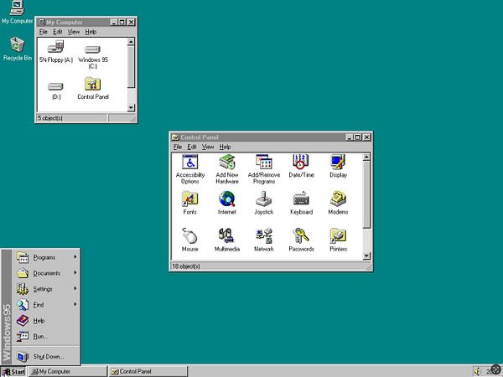This screenshot has width=503, height=377.
Task: Select the Windows 95 (C:) drive
Action: click(93, 57)
